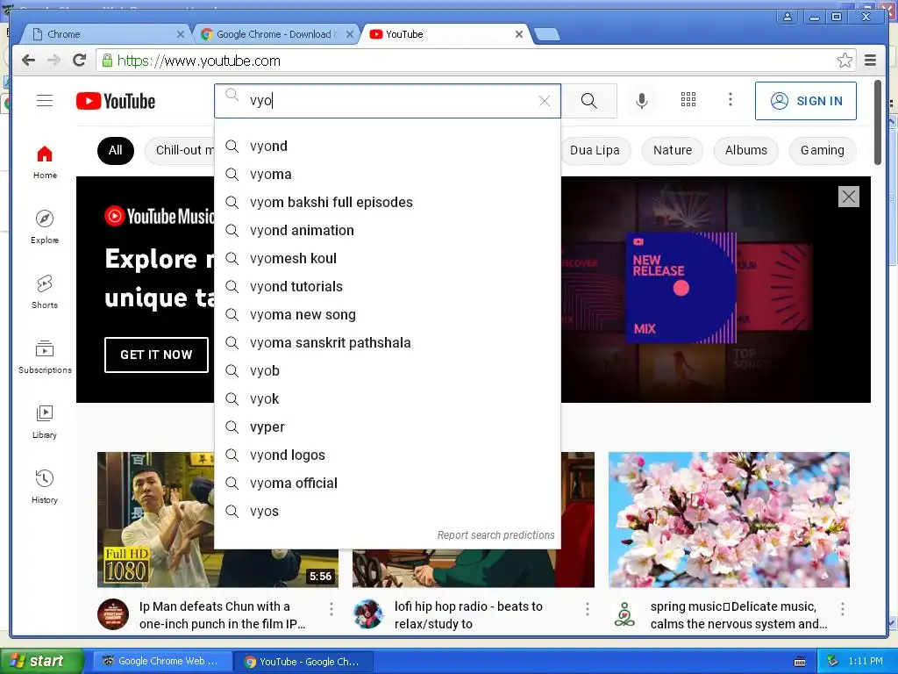Select "vyoma official" suggestion
898x674 pixels.
coord(387,484)
